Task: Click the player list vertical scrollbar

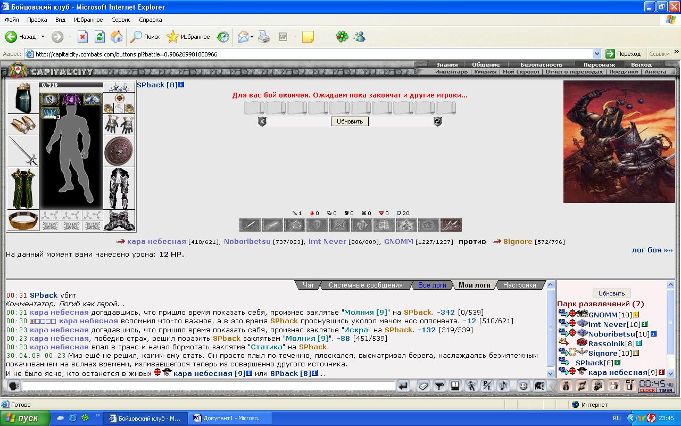Action: (670, 330)
